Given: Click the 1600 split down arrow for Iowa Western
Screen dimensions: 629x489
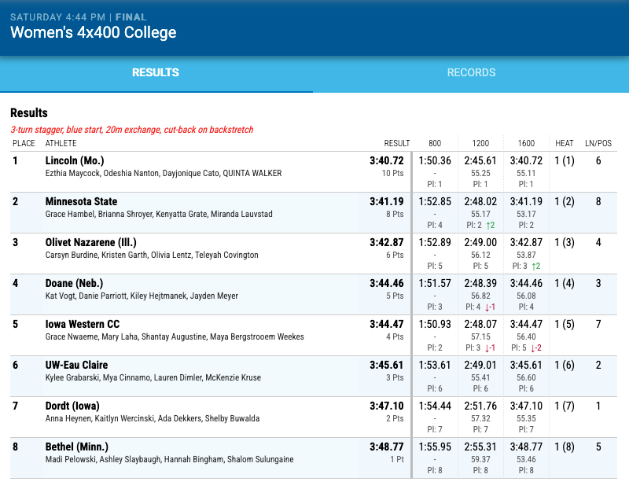Looking at the screenshot, I should click(536, 348).
